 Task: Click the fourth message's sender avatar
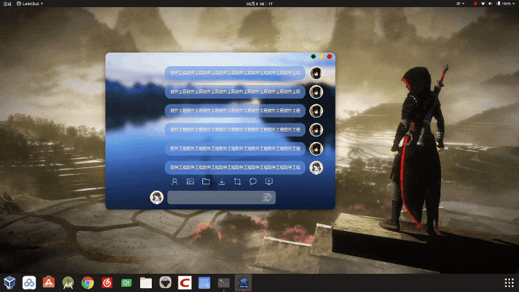[x=316, y=129]
